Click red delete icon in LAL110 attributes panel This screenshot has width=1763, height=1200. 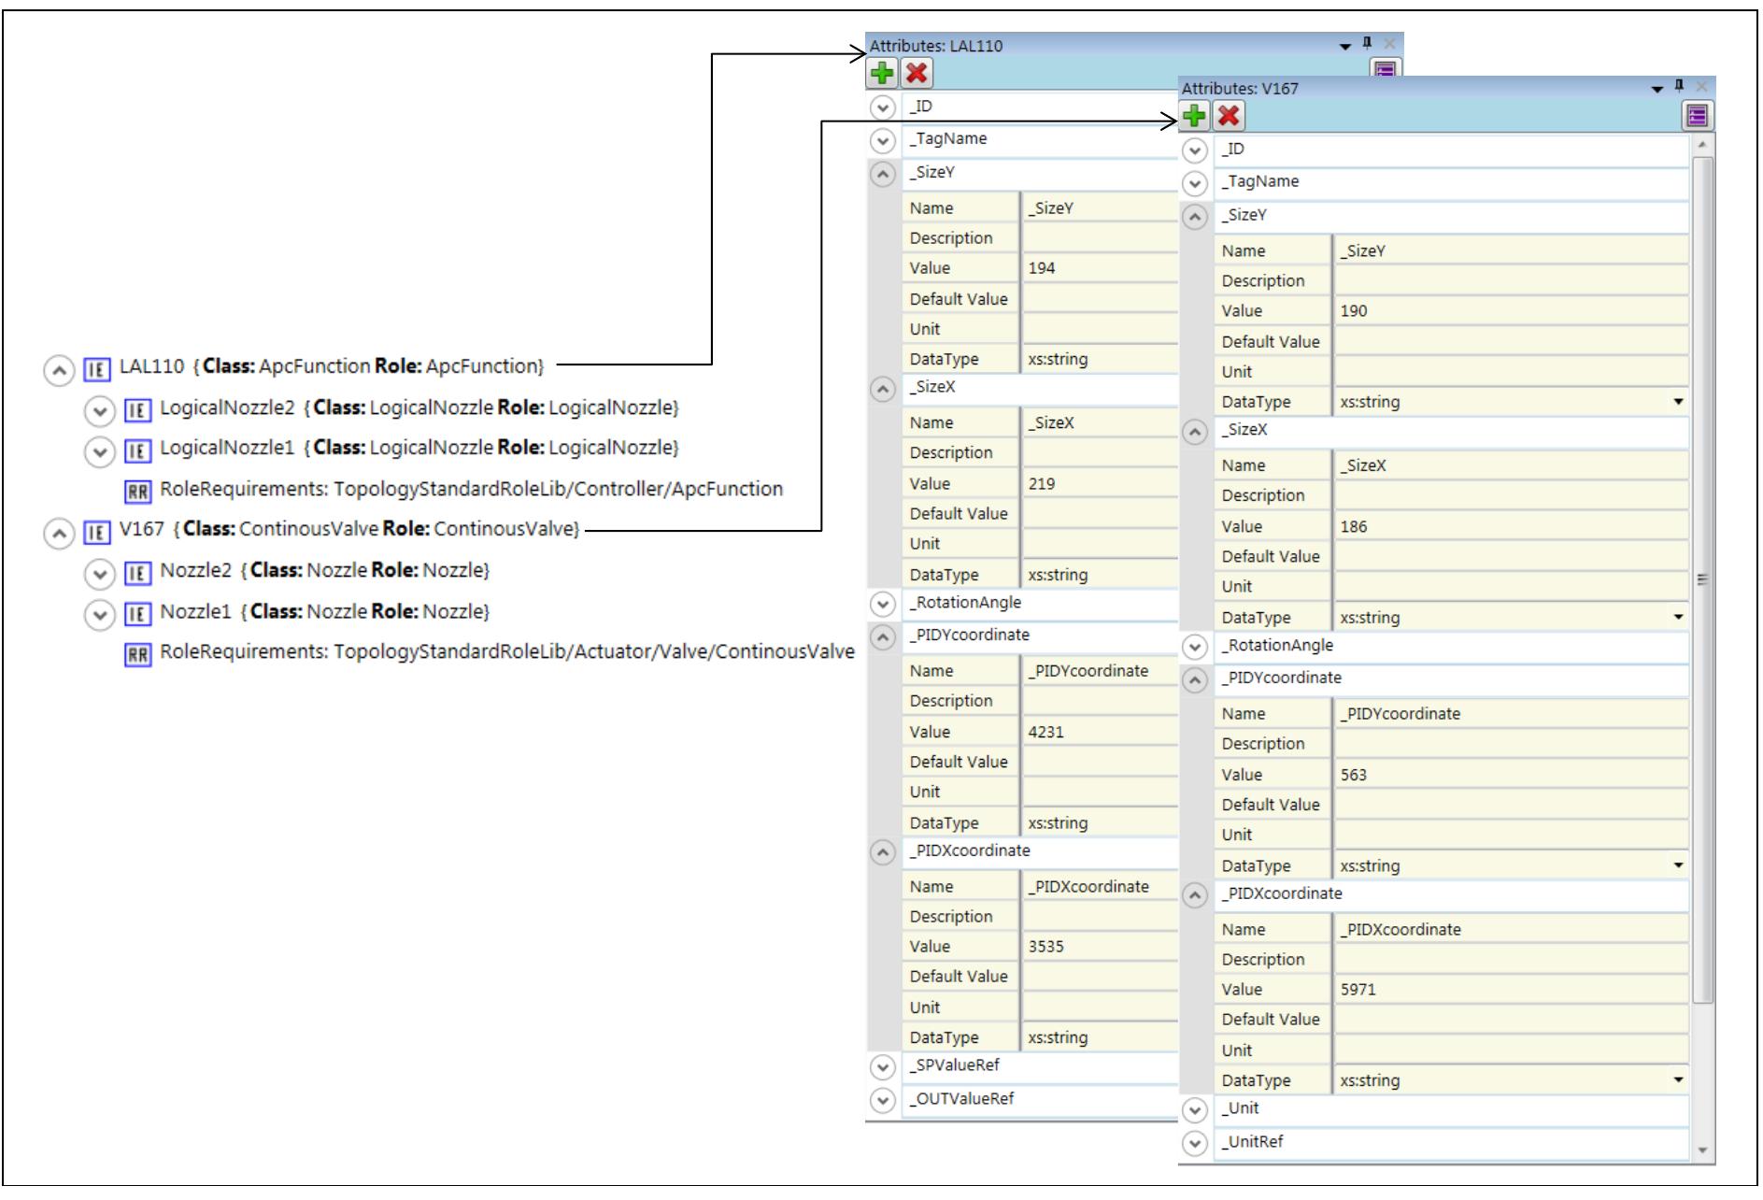coord(917,73)
